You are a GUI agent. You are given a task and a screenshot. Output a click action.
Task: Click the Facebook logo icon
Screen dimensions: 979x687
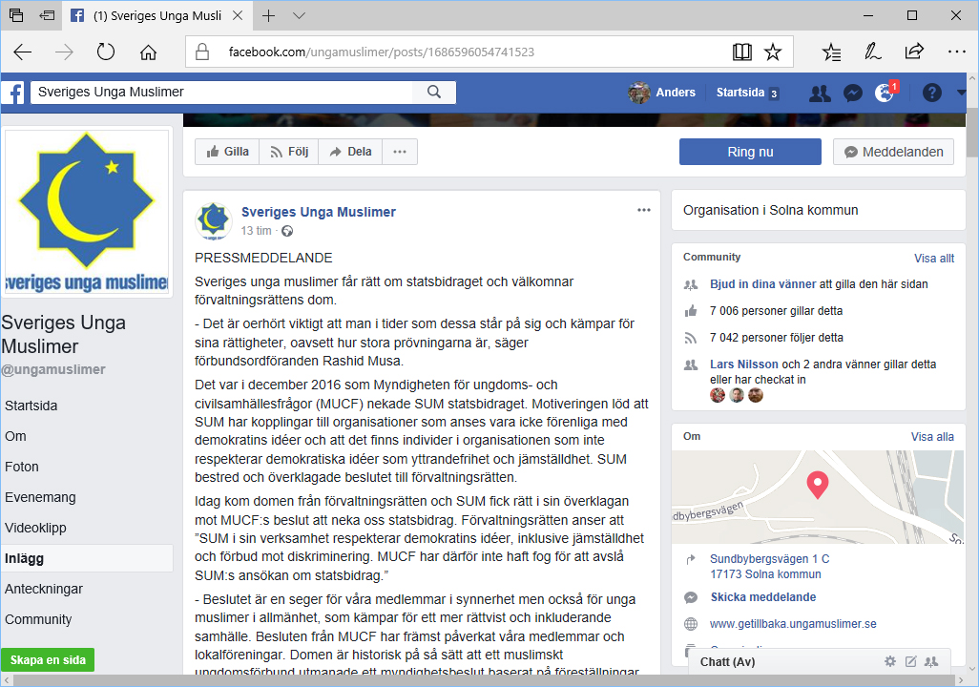(x=15, y=93)
